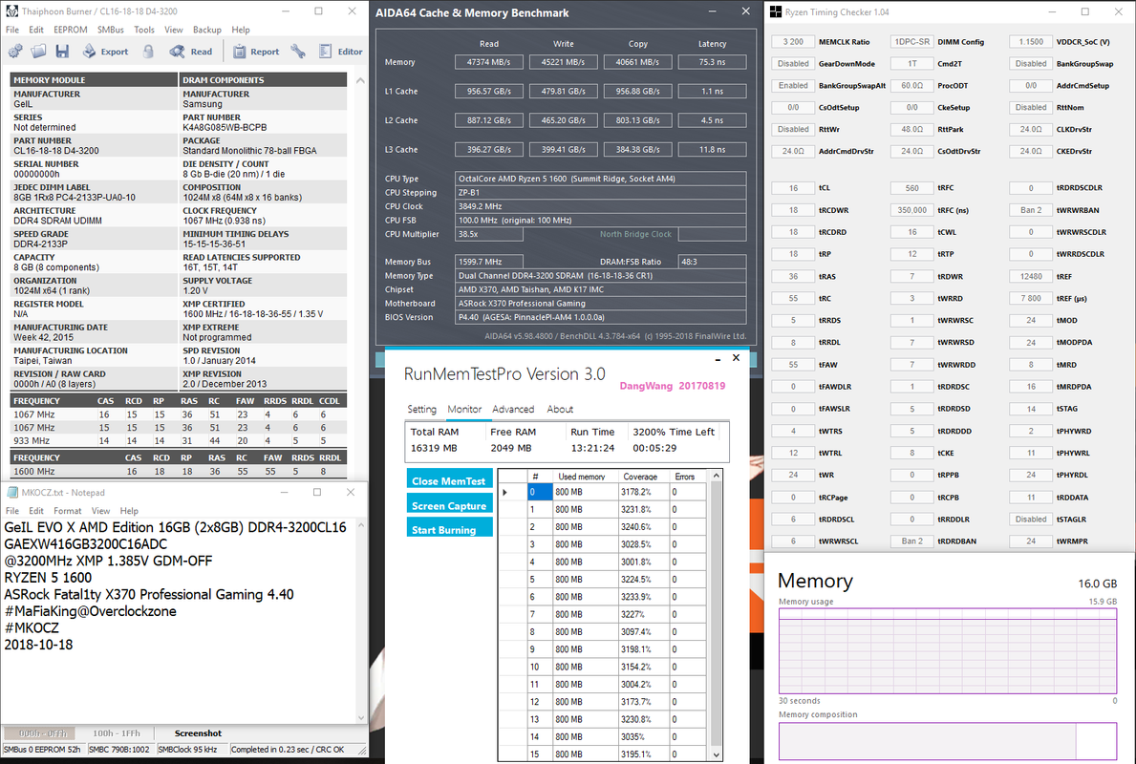The width and height of the screenshot is (1136, 764).
Task: Open Thaiphoon Burner settings gears icon
Action: (x=15, y=52)
